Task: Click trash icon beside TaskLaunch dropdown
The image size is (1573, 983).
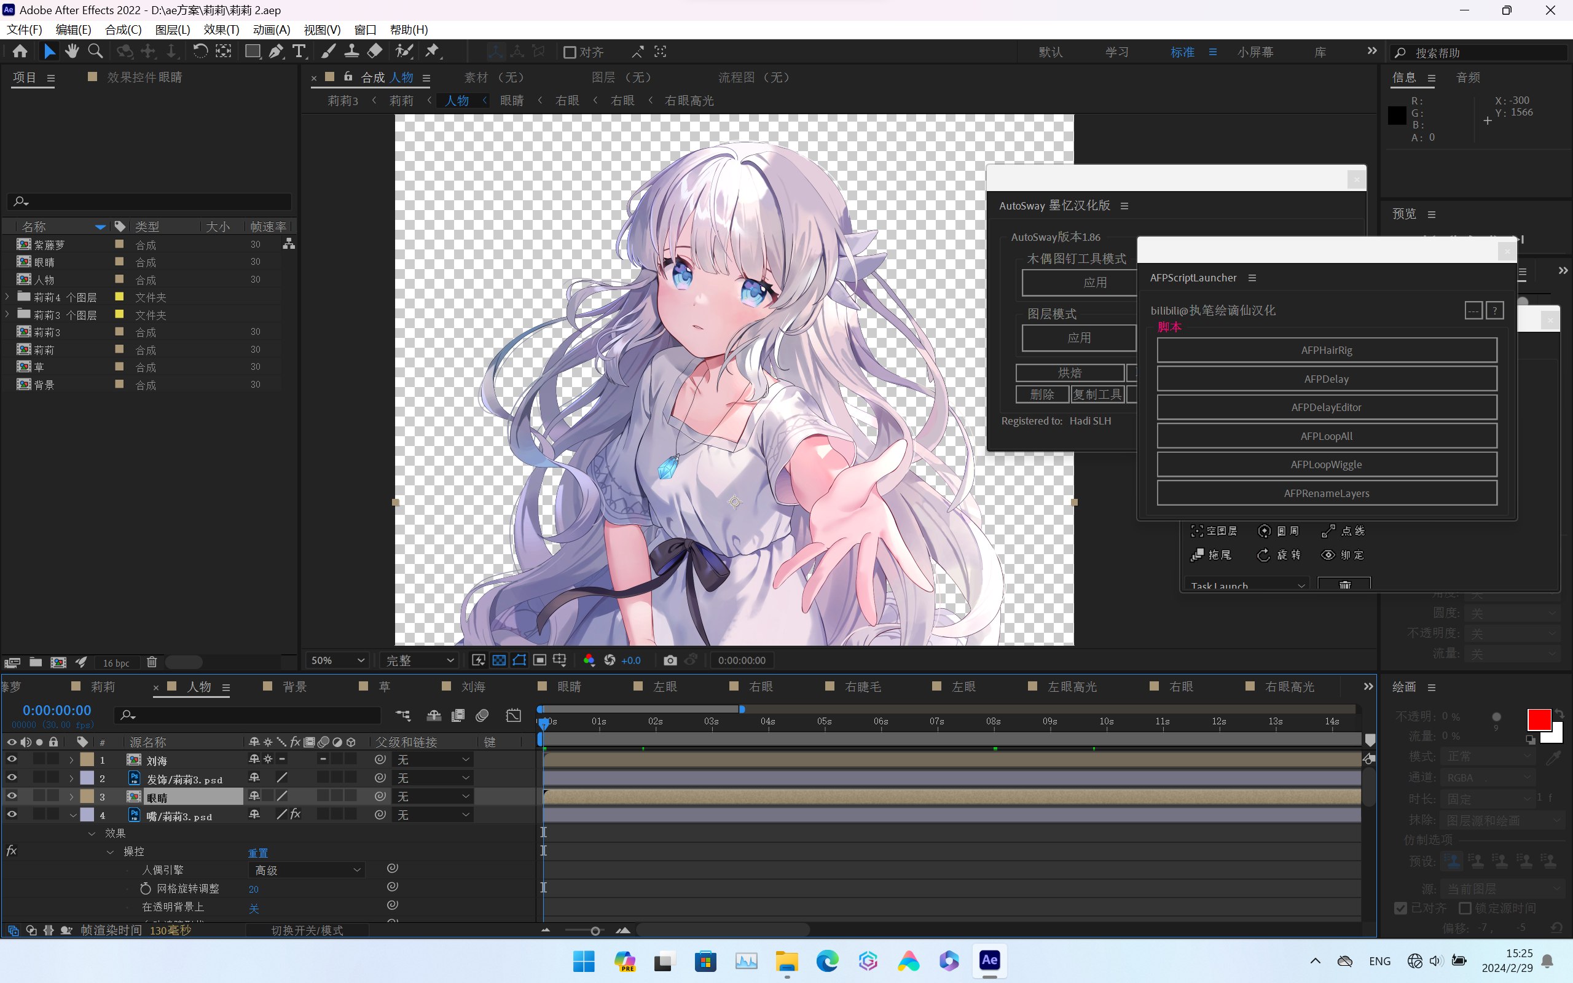Action: pos(1345,584)
